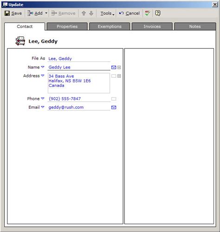This screenshot has height=232, width=220.
Task: Open the Invoices tab
Action: [152, 27]
